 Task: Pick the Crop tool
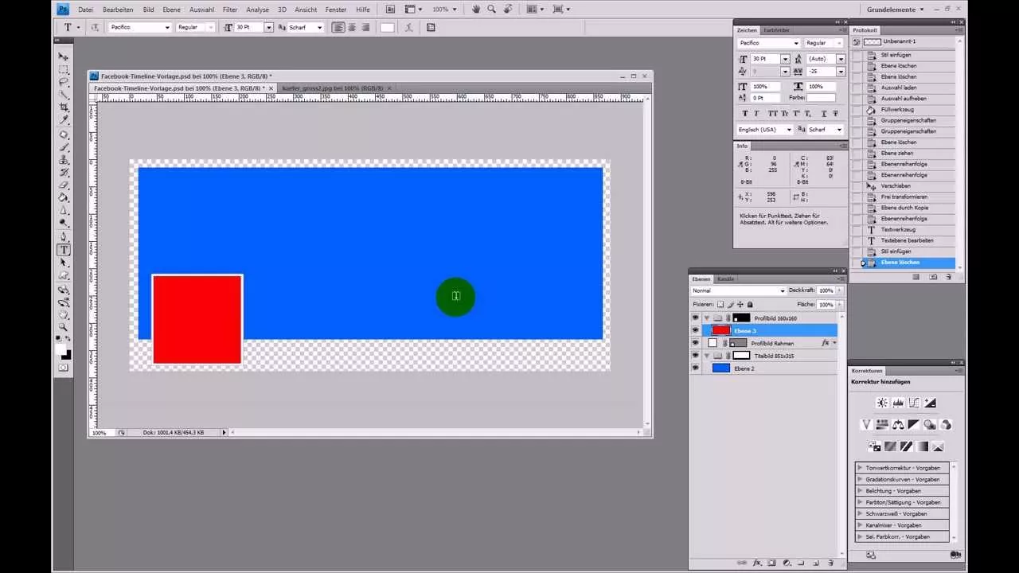pyautogui.click(x=64, y=105)
